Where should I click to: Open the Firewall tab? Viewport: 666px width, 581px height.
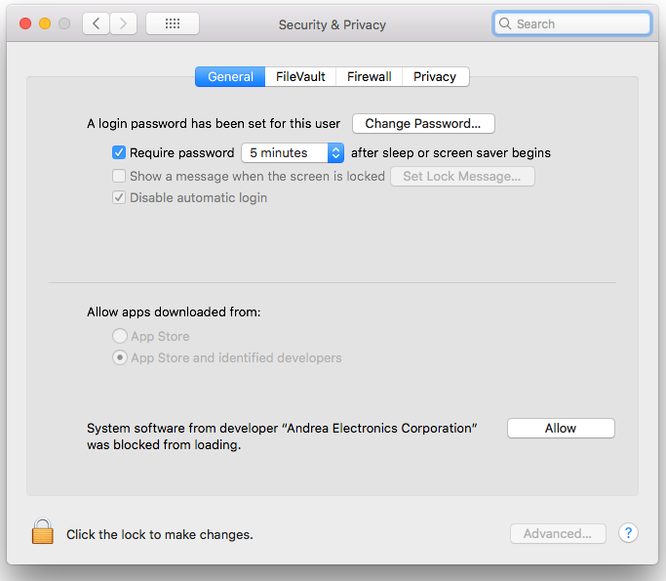coord(369,76)
